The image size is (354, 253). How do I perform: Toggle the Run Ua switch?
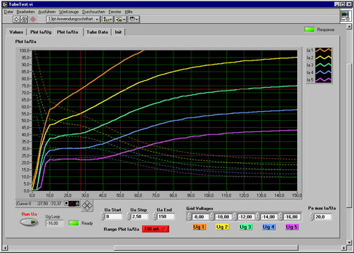[29, 222]
